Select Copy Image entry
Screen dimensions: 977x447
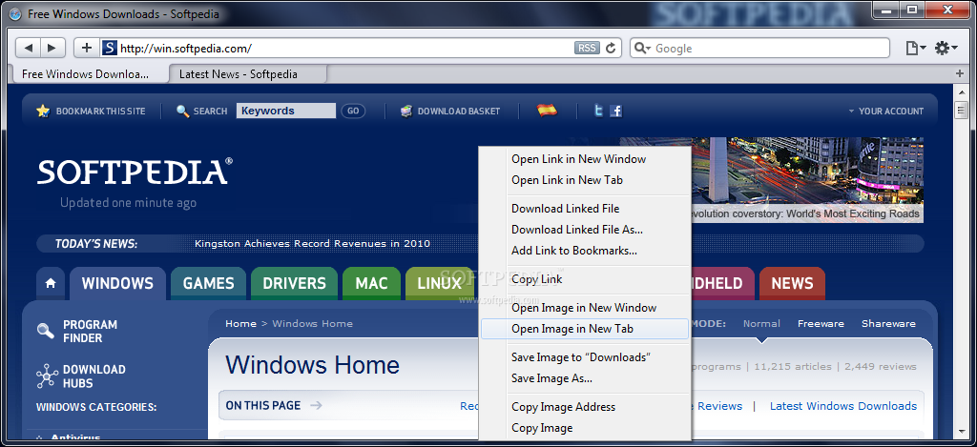(585, 428)
